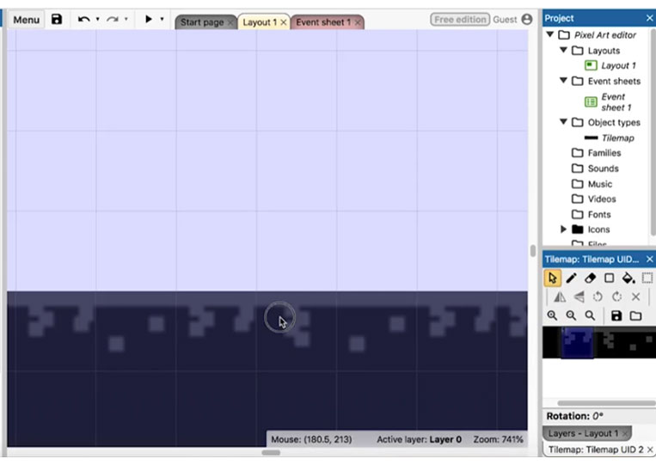Open the redo history dropdown arrow
656x465 pixels.
[x=126, y=19]
